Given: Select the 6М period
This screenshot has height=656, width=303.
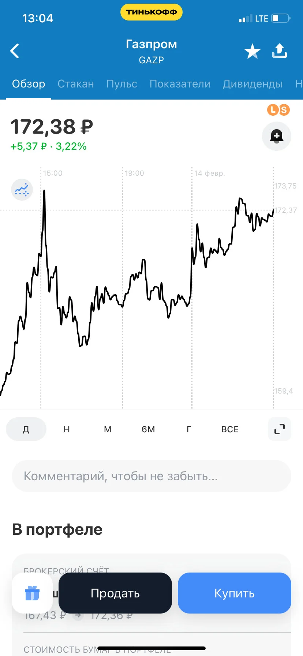Looking at the screenshot, I should pyautogui.click(x=148, y=429).
